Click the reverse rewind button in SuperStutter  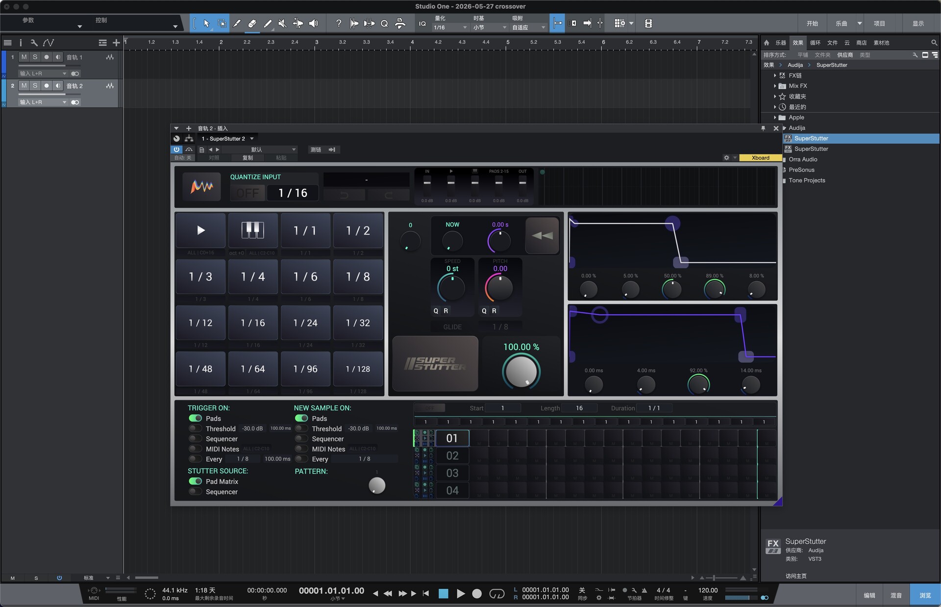542,235
